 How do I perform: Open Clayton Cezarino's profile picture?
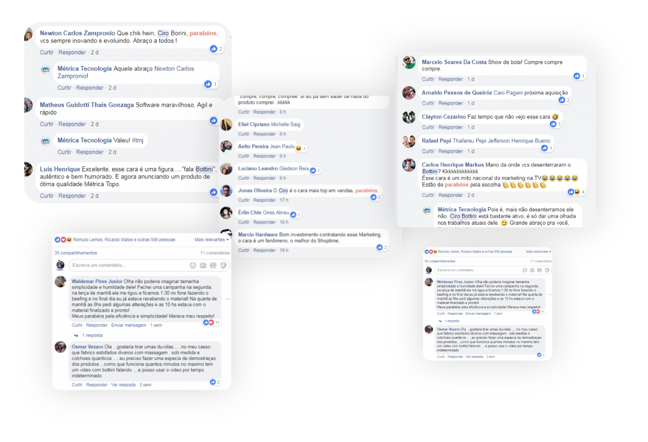point(409,117)
